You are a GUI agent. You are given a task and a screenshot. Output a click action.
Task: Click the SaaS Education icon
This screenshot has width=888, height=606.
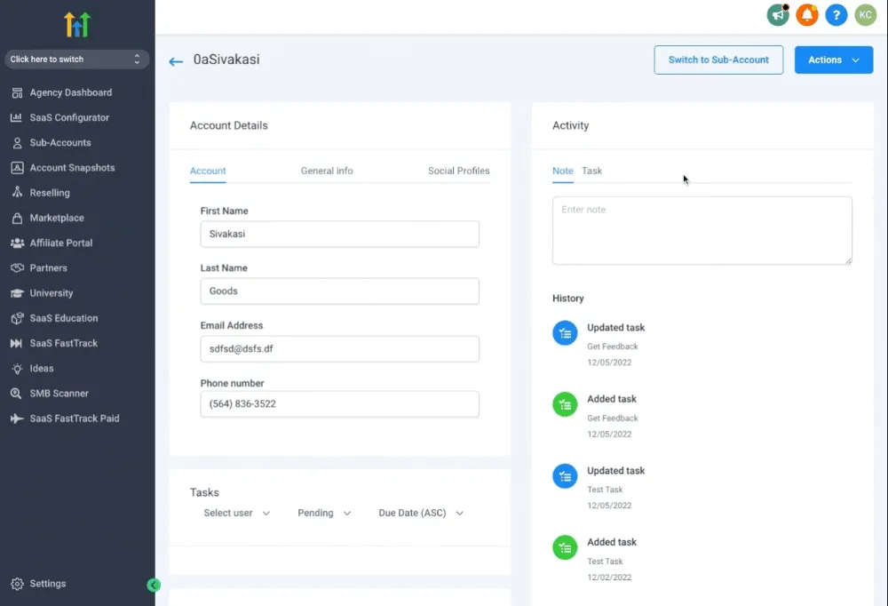click(17, 318)
